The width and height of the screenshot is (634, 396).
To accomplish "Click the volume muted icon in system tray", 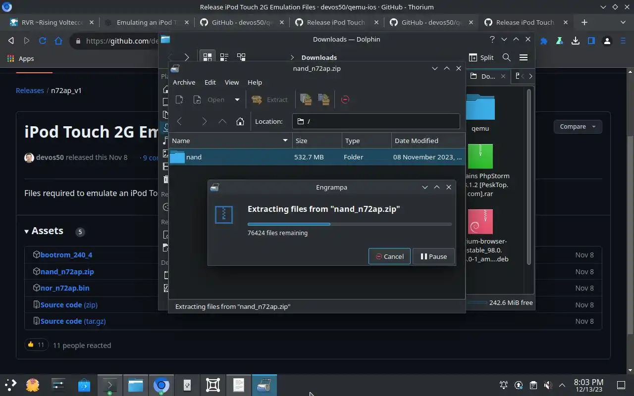I will click(x=548, y=385).
